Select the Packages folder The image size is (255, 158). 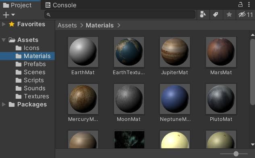(x=28, y=104)
